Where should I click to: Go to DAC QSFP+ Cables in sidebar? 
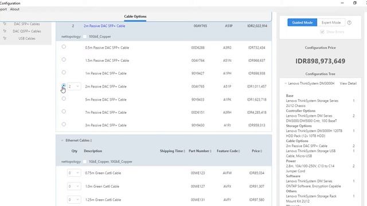(27, 31)
